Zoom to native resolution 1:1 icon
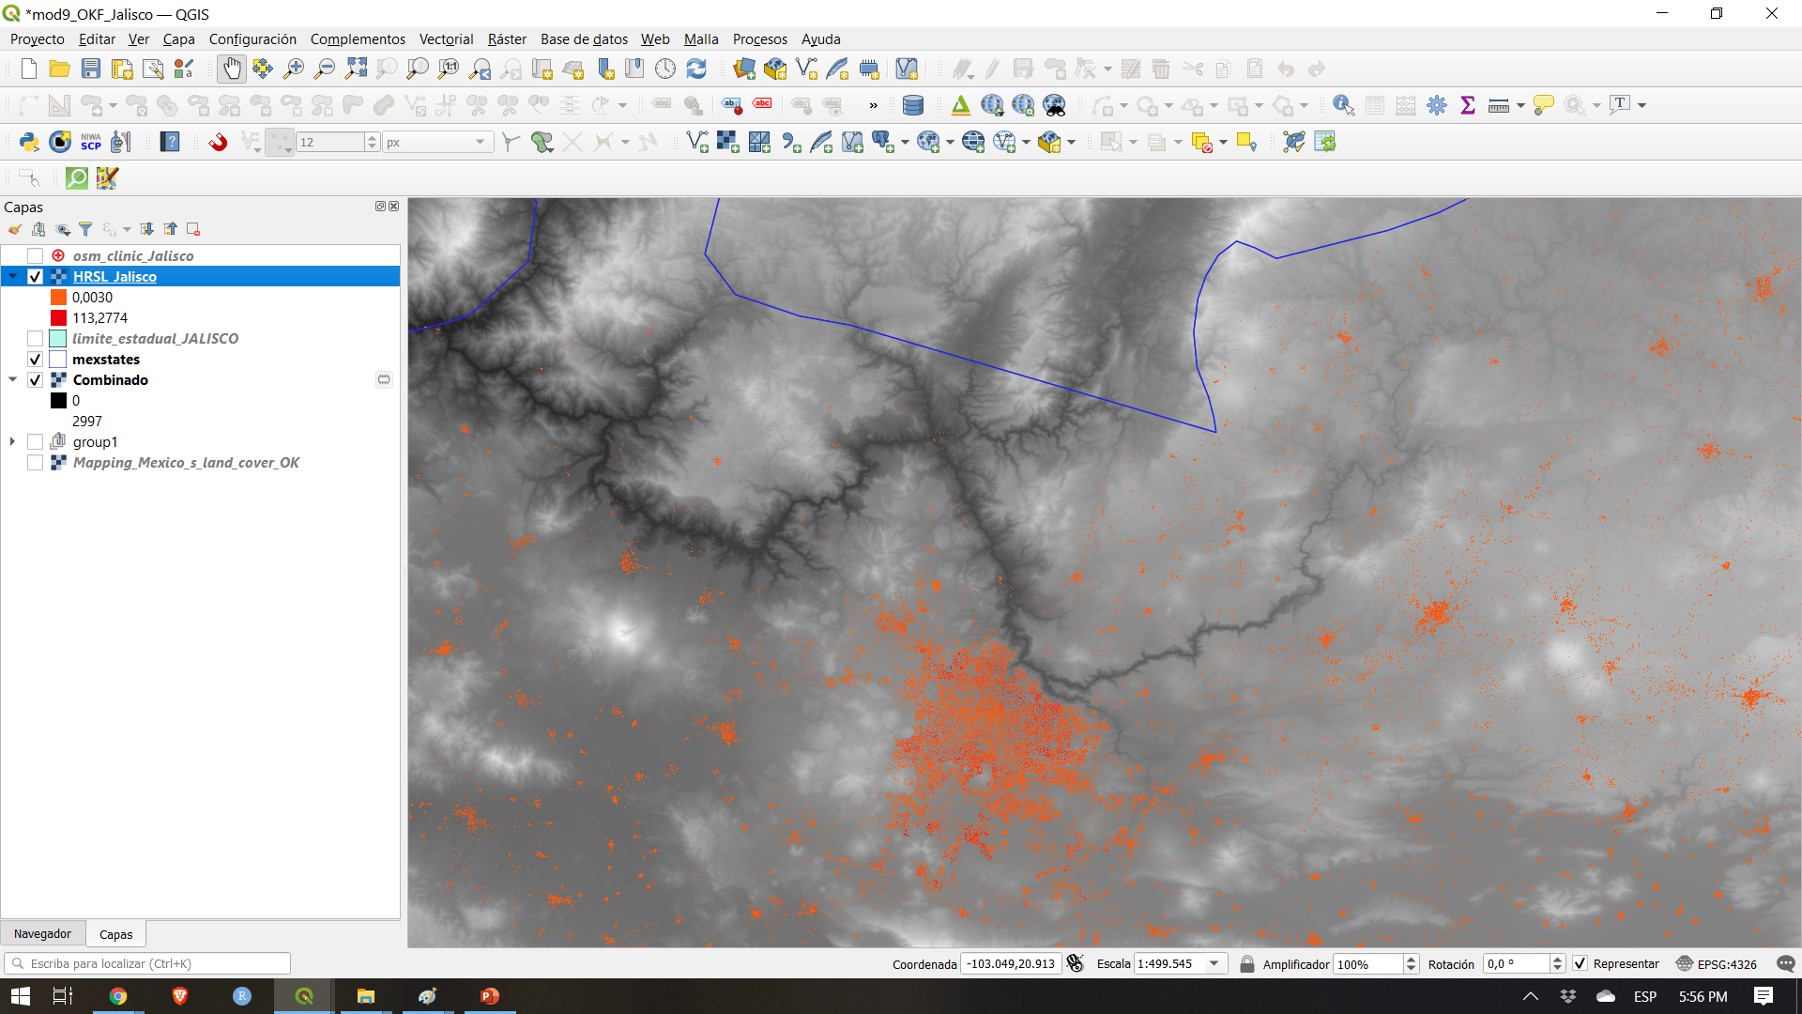Screen dimensions: 1802x1014 [449, 69]
